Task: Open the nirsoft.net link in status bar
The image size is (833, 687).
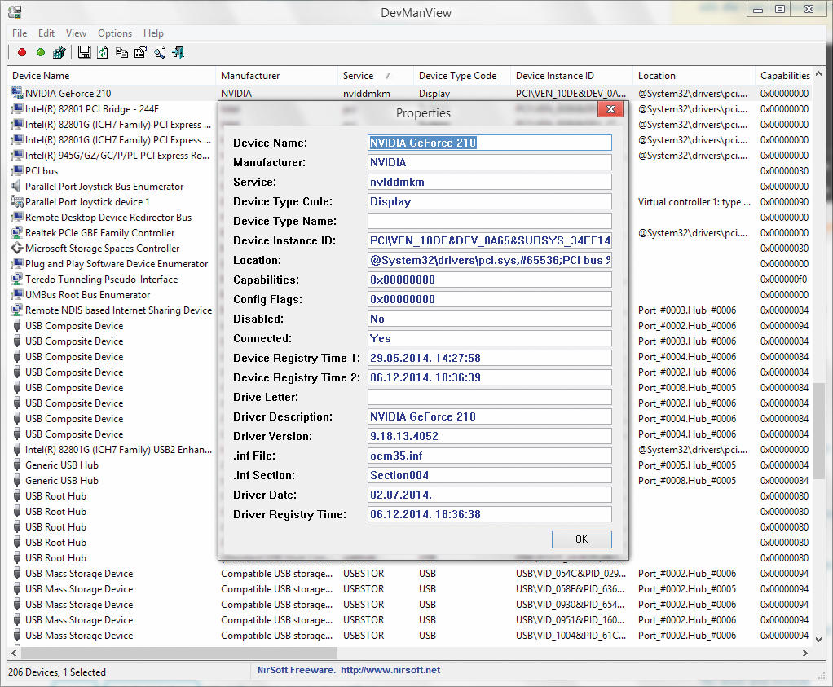Action: pos(390,670)
